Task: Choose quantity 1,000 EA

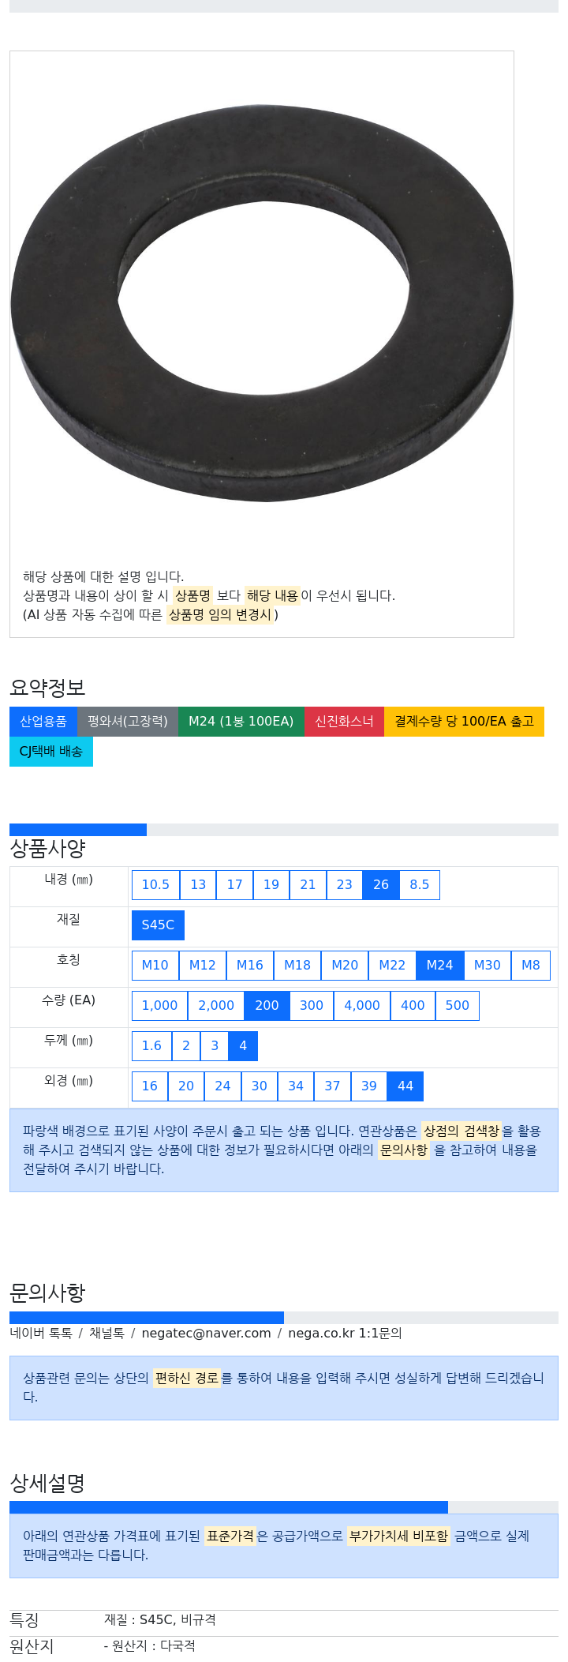Action: click(x=160, y=1006)
